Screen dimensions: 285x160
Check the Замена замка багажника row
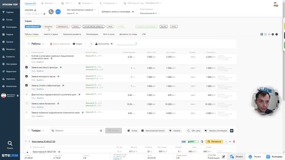27,104
